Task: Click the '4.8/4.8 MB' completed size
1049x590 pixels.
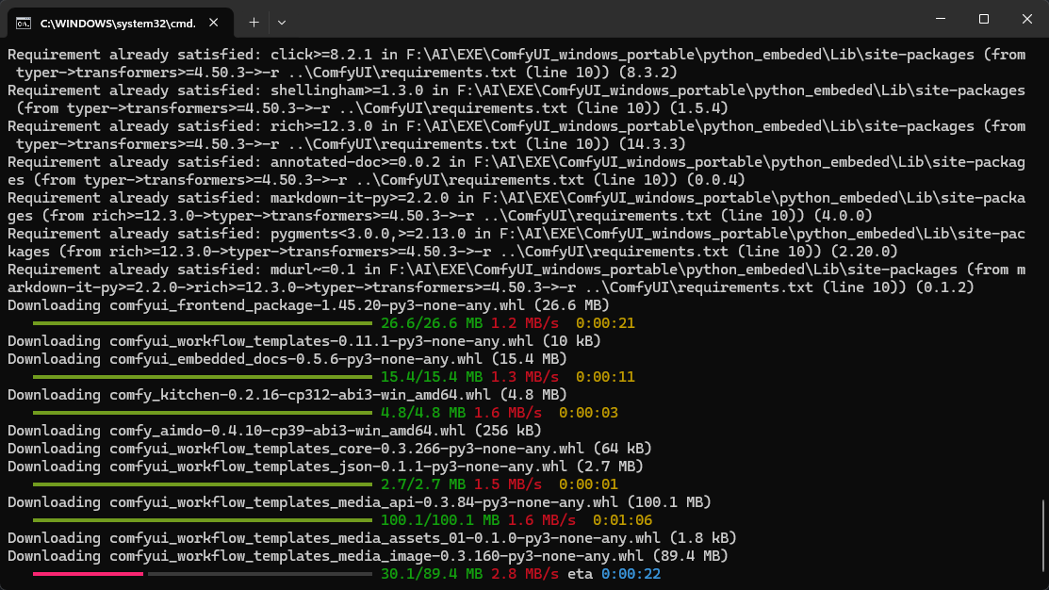Action: (423, 413)
